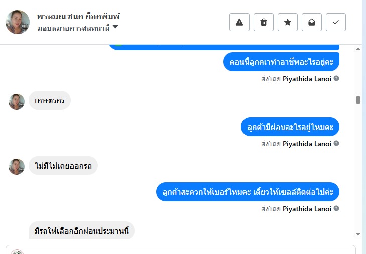
Task: Mark conversation done with checkmark button
Action: (336, 22)
